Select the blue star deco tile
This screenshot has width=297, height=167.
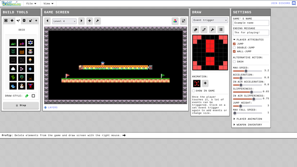[x=30, y=69]
